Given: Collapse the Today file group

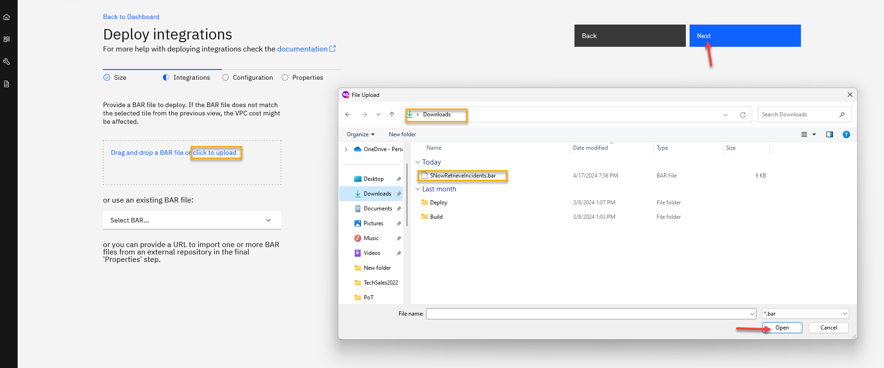Looking at the screenshot, I should click(x=418, y=162).
